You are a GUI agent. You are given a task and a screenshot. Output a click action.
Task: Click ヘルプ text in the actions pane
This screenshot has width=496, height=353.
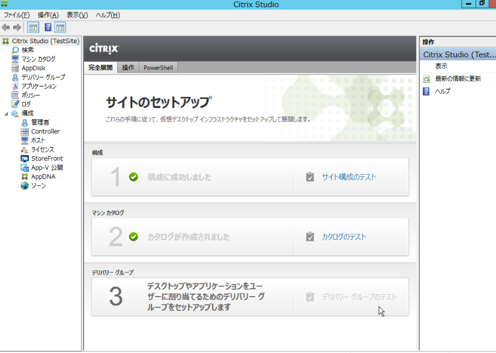tap(443, 91)
